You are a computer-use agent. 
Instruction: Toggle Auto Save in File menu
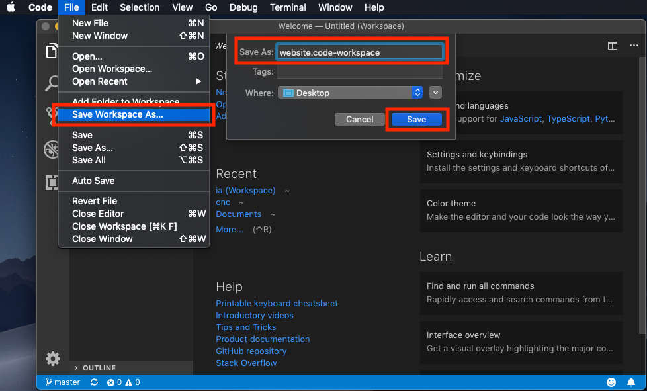(x=134, y=181)
